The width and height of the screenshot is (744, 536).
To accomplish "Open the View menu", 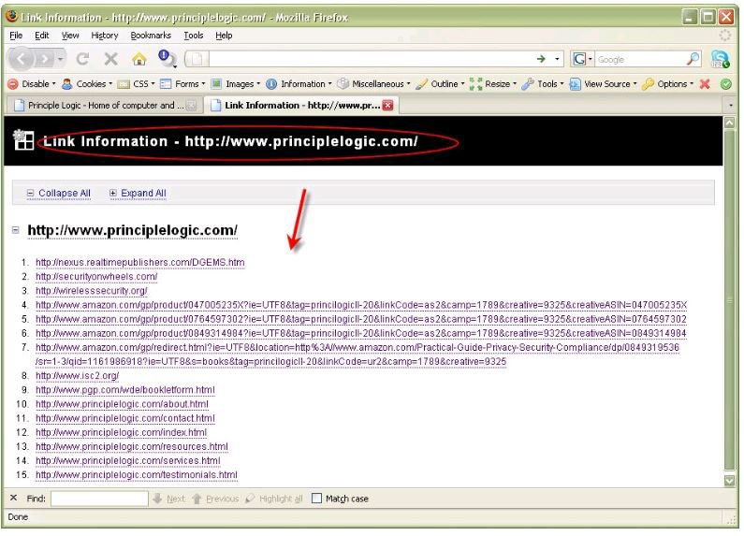I will [70, 36].
